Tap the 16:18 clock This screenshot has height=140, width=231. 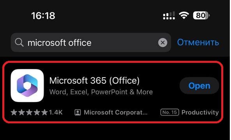click(43, 16)
